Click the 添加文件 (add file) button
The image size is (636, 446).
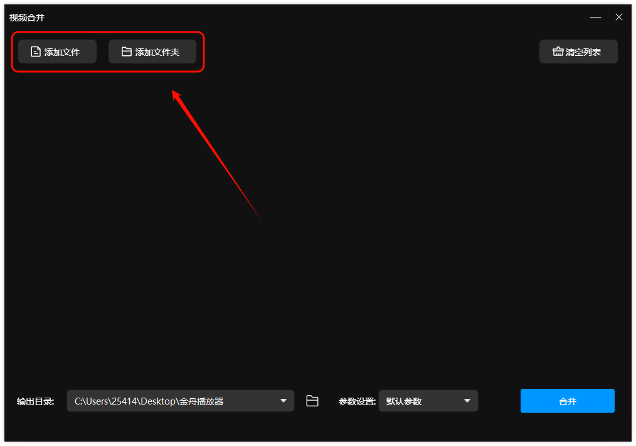click(57, 52)
